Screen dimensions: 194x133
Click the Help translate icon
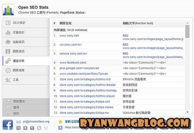pos(60,128)
